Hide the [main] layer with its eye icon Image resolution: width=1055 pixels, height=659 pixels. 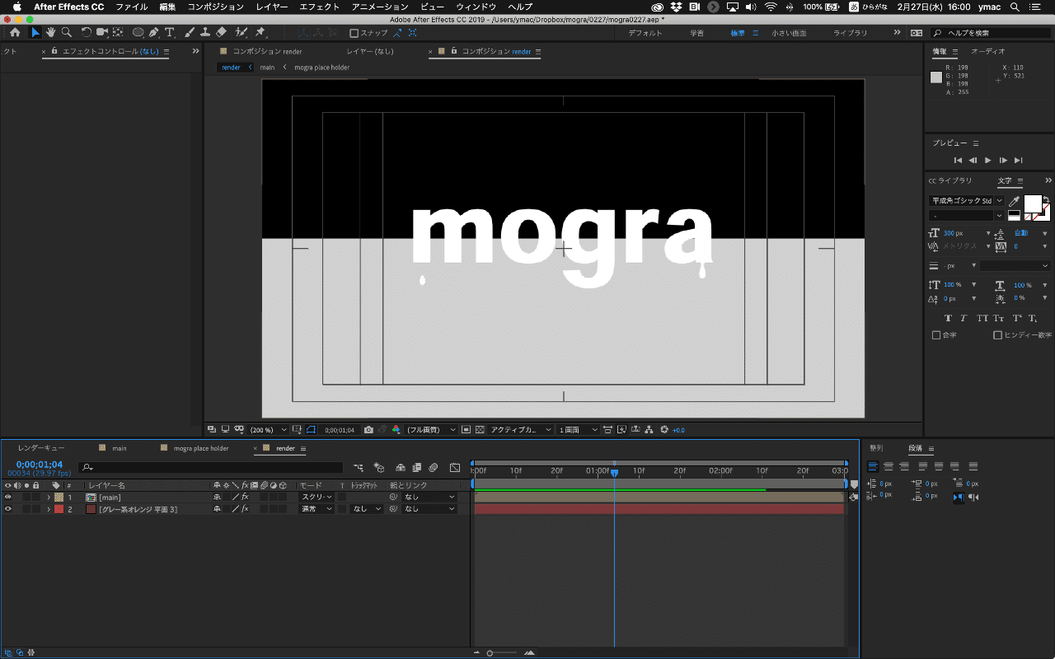[7, 498]
